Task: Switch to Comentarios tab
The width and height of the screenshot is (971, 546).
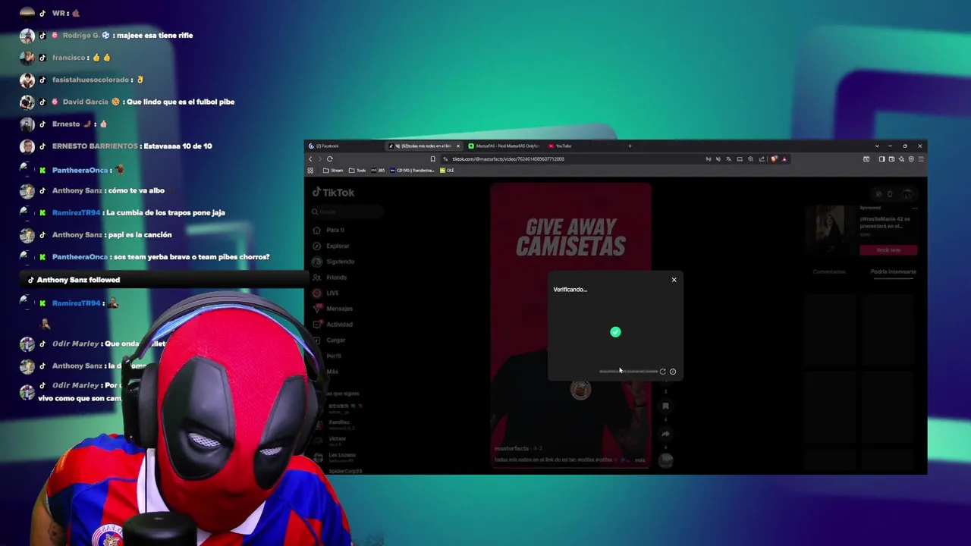Action: 829,271
